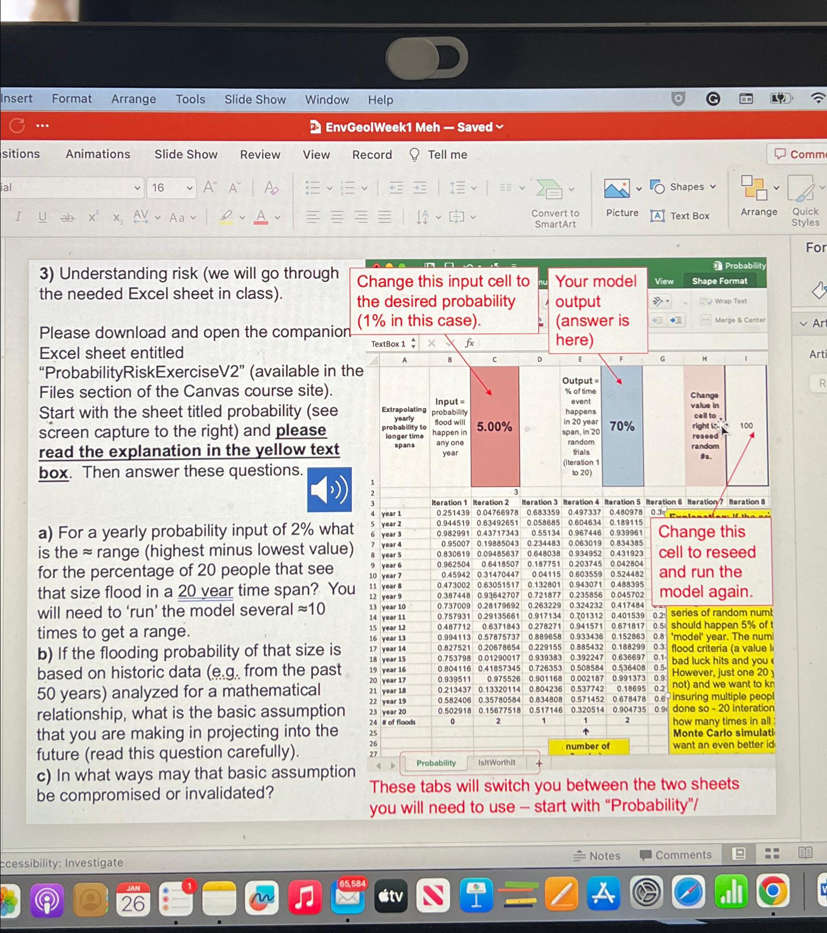Pick a font color with the red A swatch
The width and height of the screenshot is (827, 933).
[x=261, y=217]
